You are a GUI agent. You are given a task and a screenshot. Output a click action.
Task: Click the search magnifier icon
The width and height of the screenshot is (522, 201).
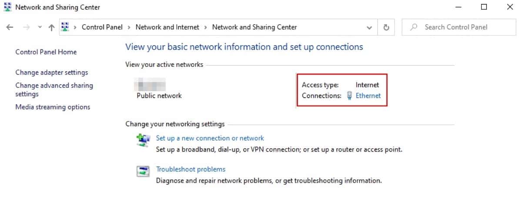[x=415, y=27]
